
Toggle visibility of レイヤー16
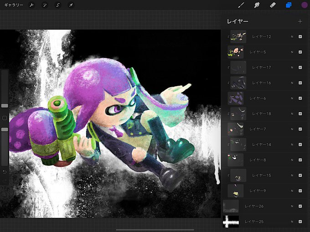tap(300, 83)
